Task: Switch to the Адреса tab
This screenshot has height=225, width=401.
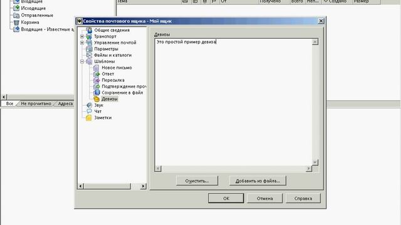Action: [65, 104]
